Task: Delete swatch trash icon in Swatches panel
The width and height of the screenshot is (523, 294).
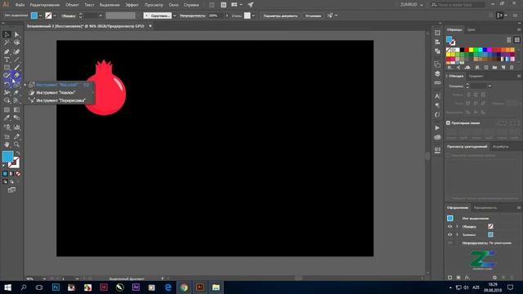Action: click(x=512, y=68)
